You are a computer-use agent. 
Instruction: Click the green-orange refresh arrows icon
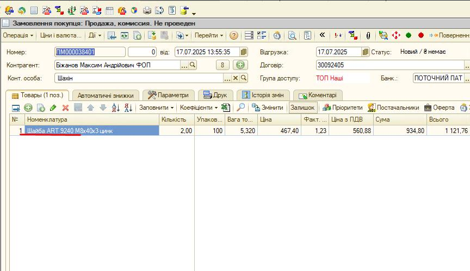[22, 11]
